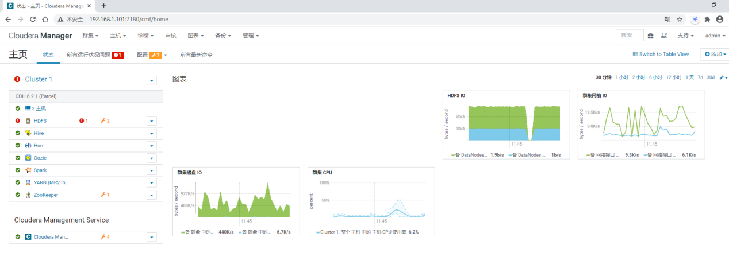729x276 pixels.
Task: Click the YARN service icon
Action: coord(28,182)
